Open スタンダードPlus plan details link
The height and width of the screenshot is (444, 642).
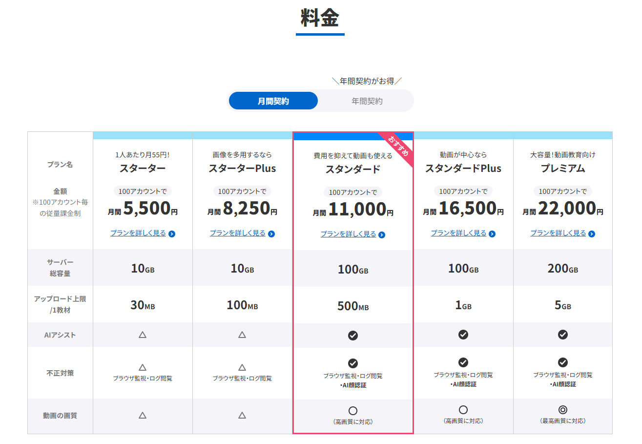[458, 233]
